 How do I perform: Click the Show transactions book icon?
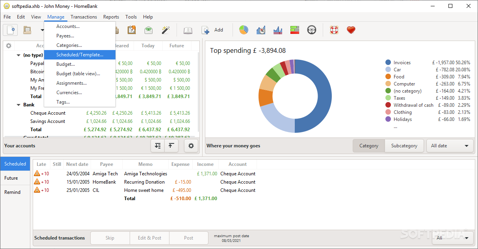[x=188, y=30]
